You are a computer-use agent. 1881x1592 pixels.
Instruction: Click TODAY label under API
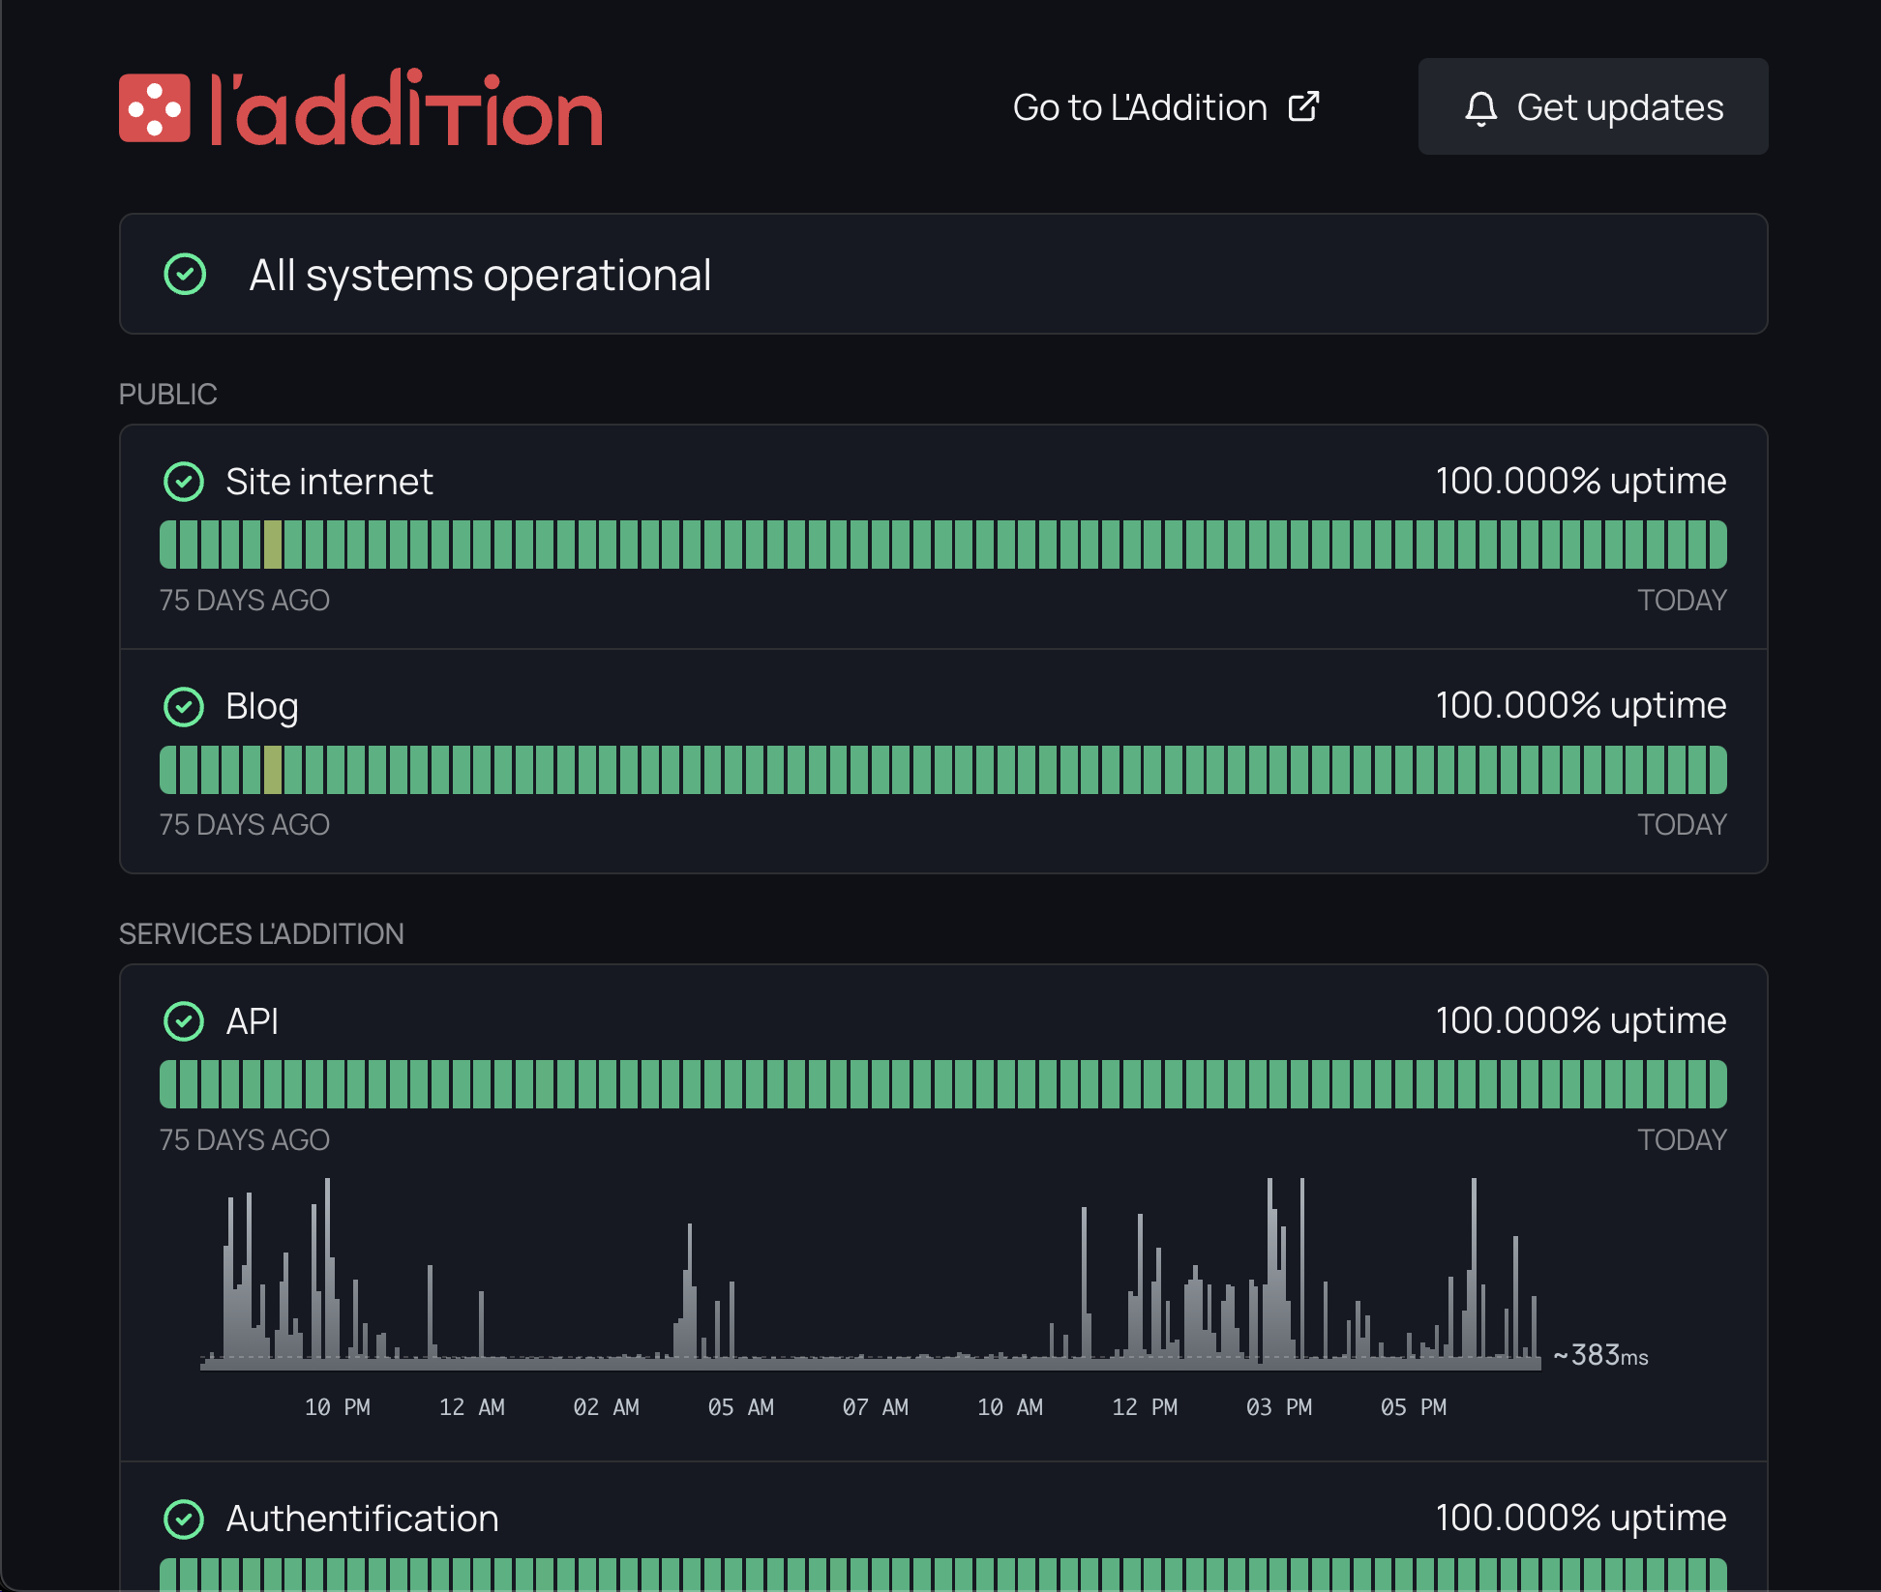point(1682,1140)
